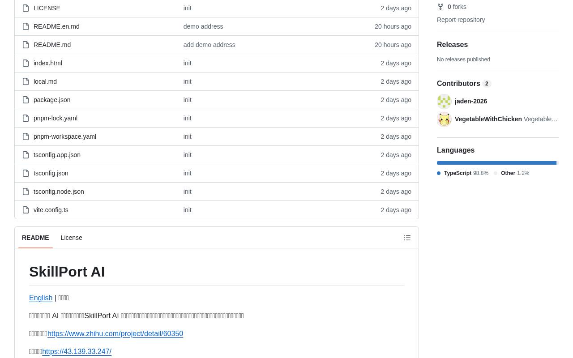The image size is (573, 358).
Task: Open the LICENSE file
Action: pos(47,8)
